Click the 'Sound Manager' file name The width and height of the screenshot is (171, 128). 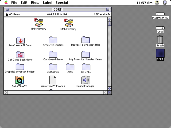tap(85, 86)
